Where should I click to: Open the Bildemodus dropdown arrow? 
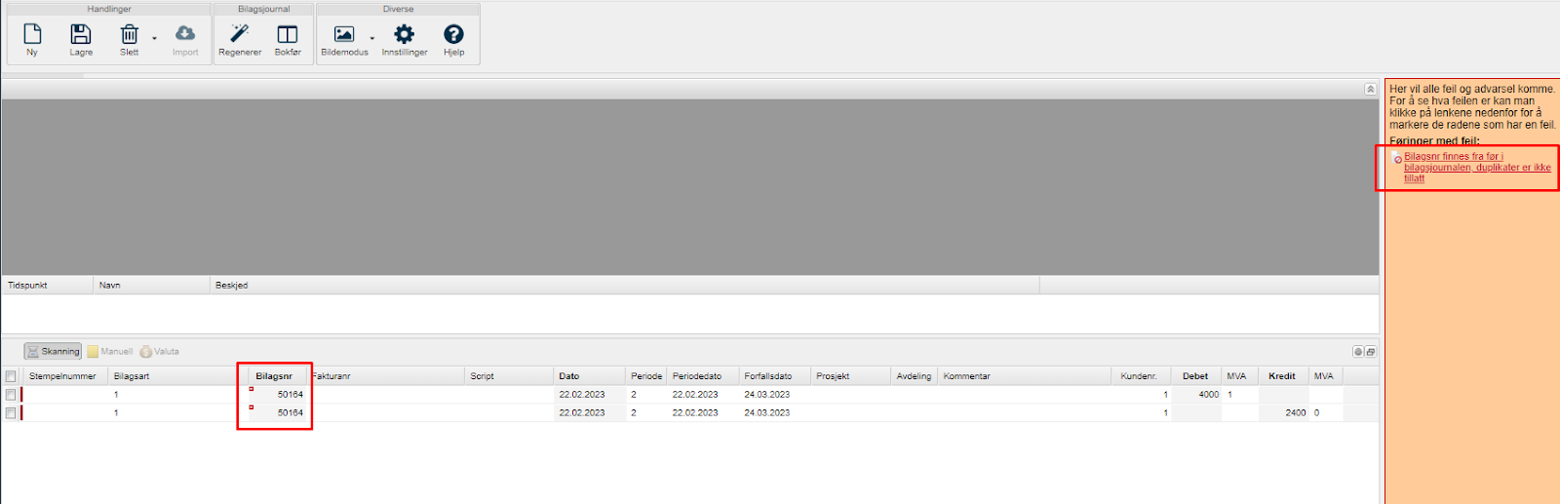tap(371, 39)
